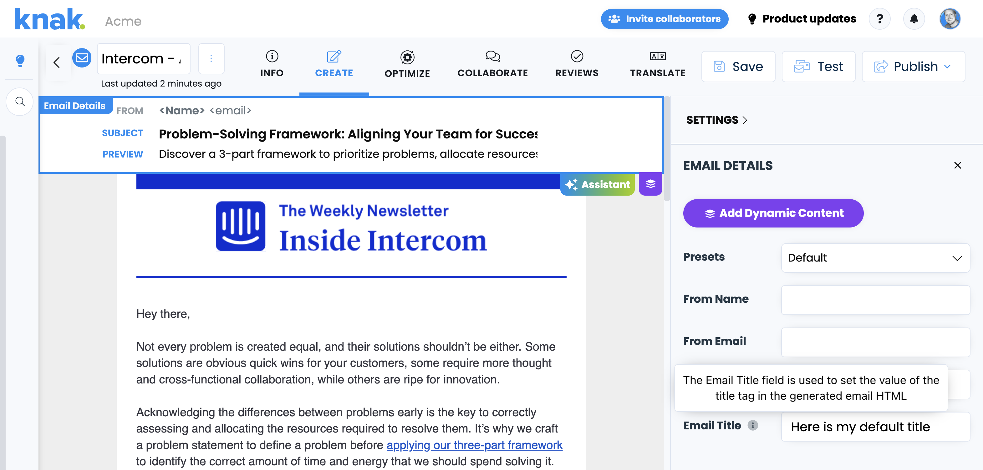Click the 'Hey there,' paragraph

click(x=163, y=314)
